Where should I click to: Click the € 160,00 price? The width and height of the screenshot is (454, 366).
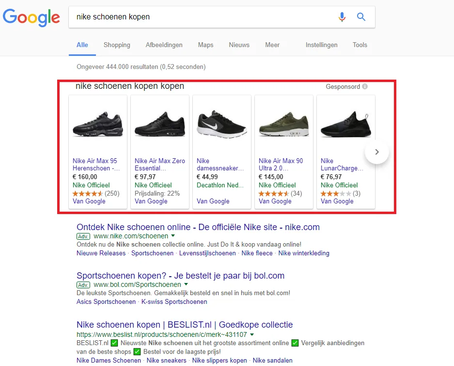coord(85,177)
